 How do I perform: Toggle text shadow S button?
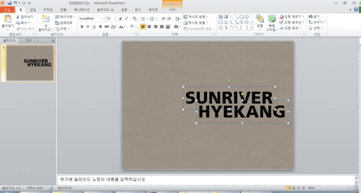point(100,27)
